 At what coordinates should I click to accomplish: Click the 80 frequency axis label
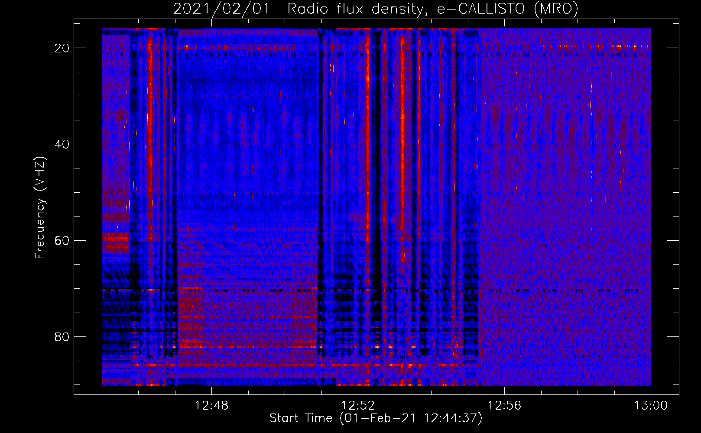(62, 336)
